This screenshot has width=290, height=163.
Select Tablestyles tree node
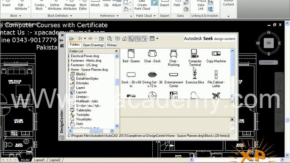(x=83, y=110)
